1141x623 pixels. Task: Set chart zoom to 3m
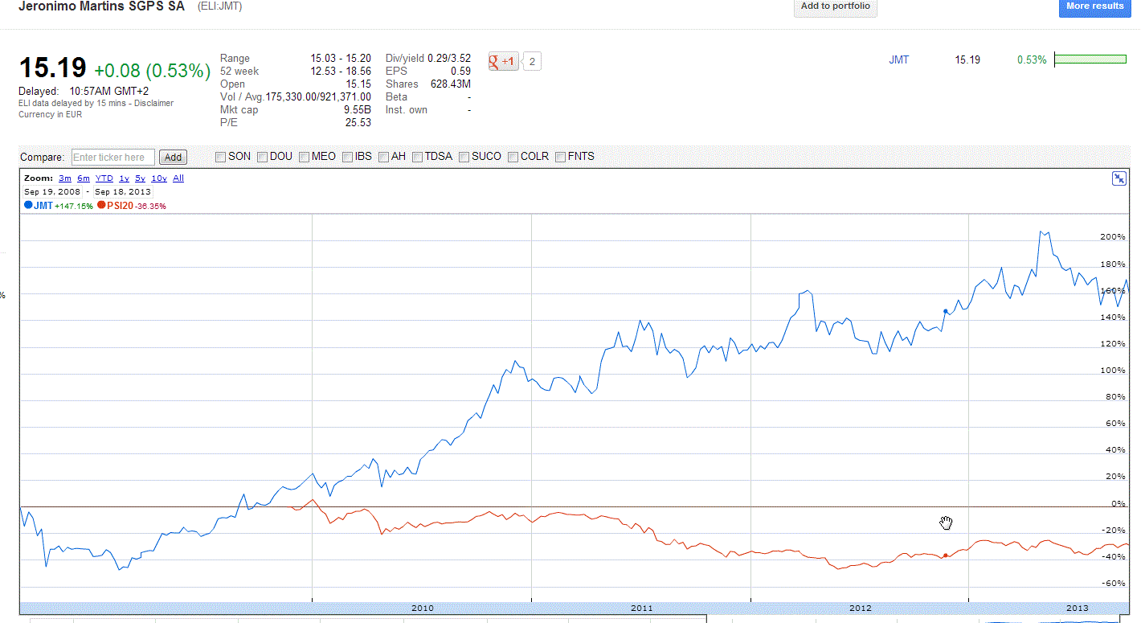[65, 178]
